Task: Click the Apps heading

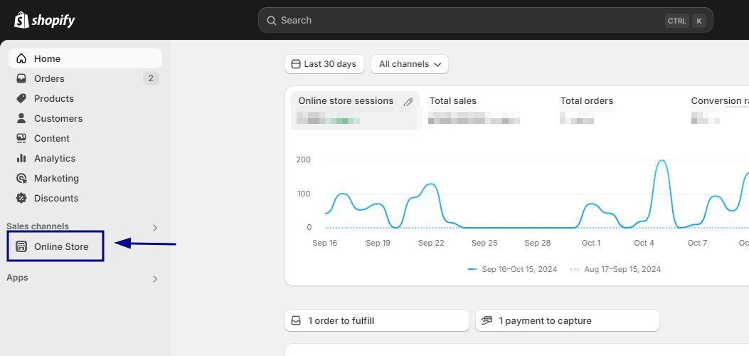Action: pyautogui.click(x=17, y=278)
